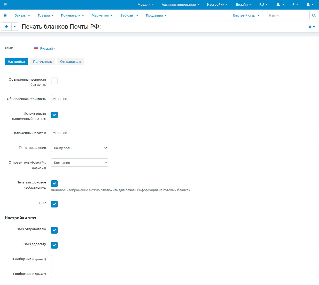
Task: Open the Товары menu
Action: (x=45, y=16)
